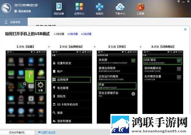Click the 位置和安全 lock icon
The height and width of the screenshot is (135, 191).
click(54, 63)
